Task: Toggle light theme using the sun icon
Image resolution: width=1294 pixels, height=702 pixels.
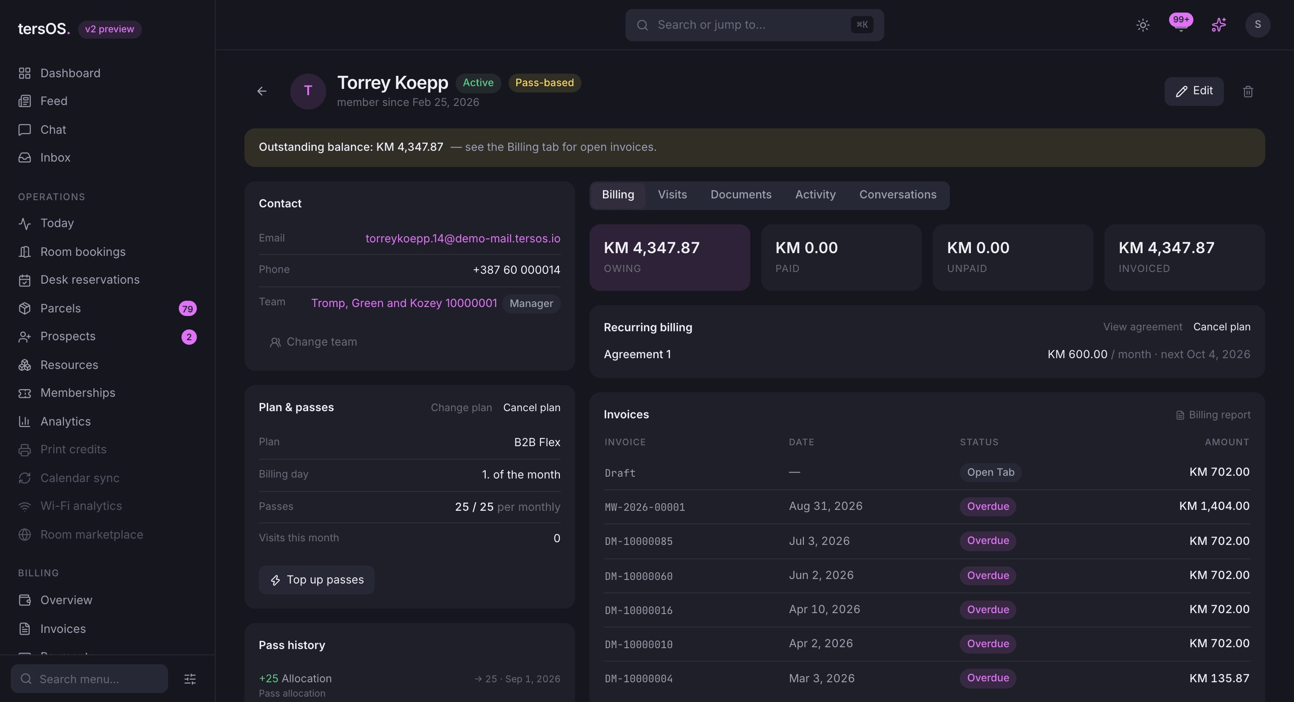Action: coord(1143,25)
